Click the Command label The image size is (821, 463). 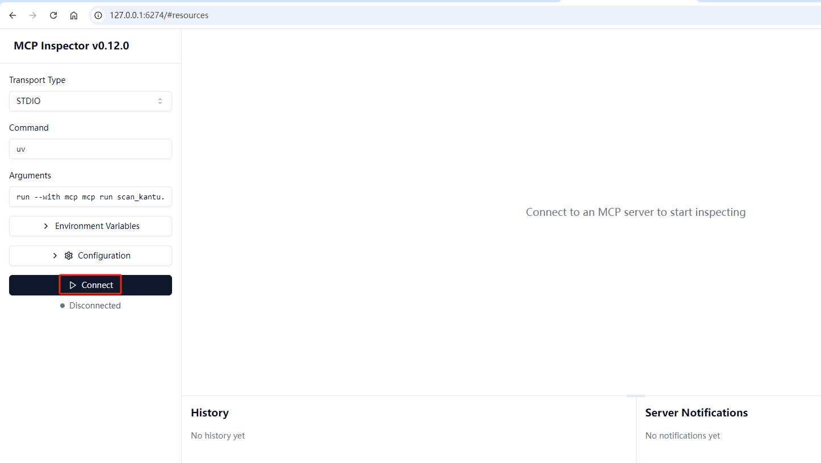(29, 128)
